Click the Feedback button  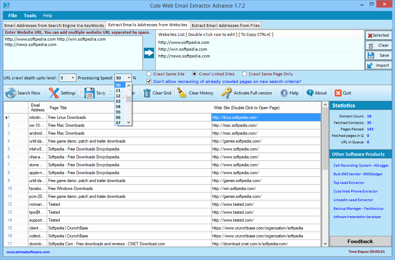(x=360, y=241)
